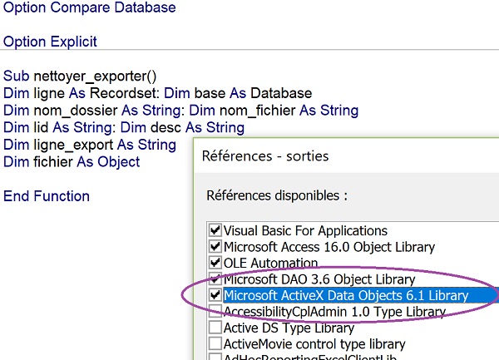Screen dimensions: 499x360
Task: Toggle the OLE Automation reference checkbox
Action: pyautogui.click(x=215, y=263)
